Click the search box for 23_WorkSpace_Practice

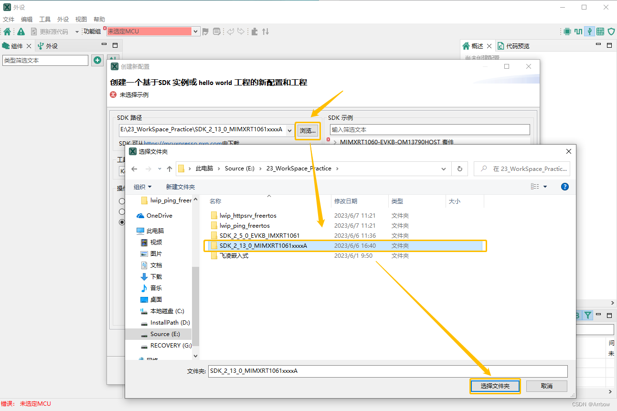(x=522, y=169)
